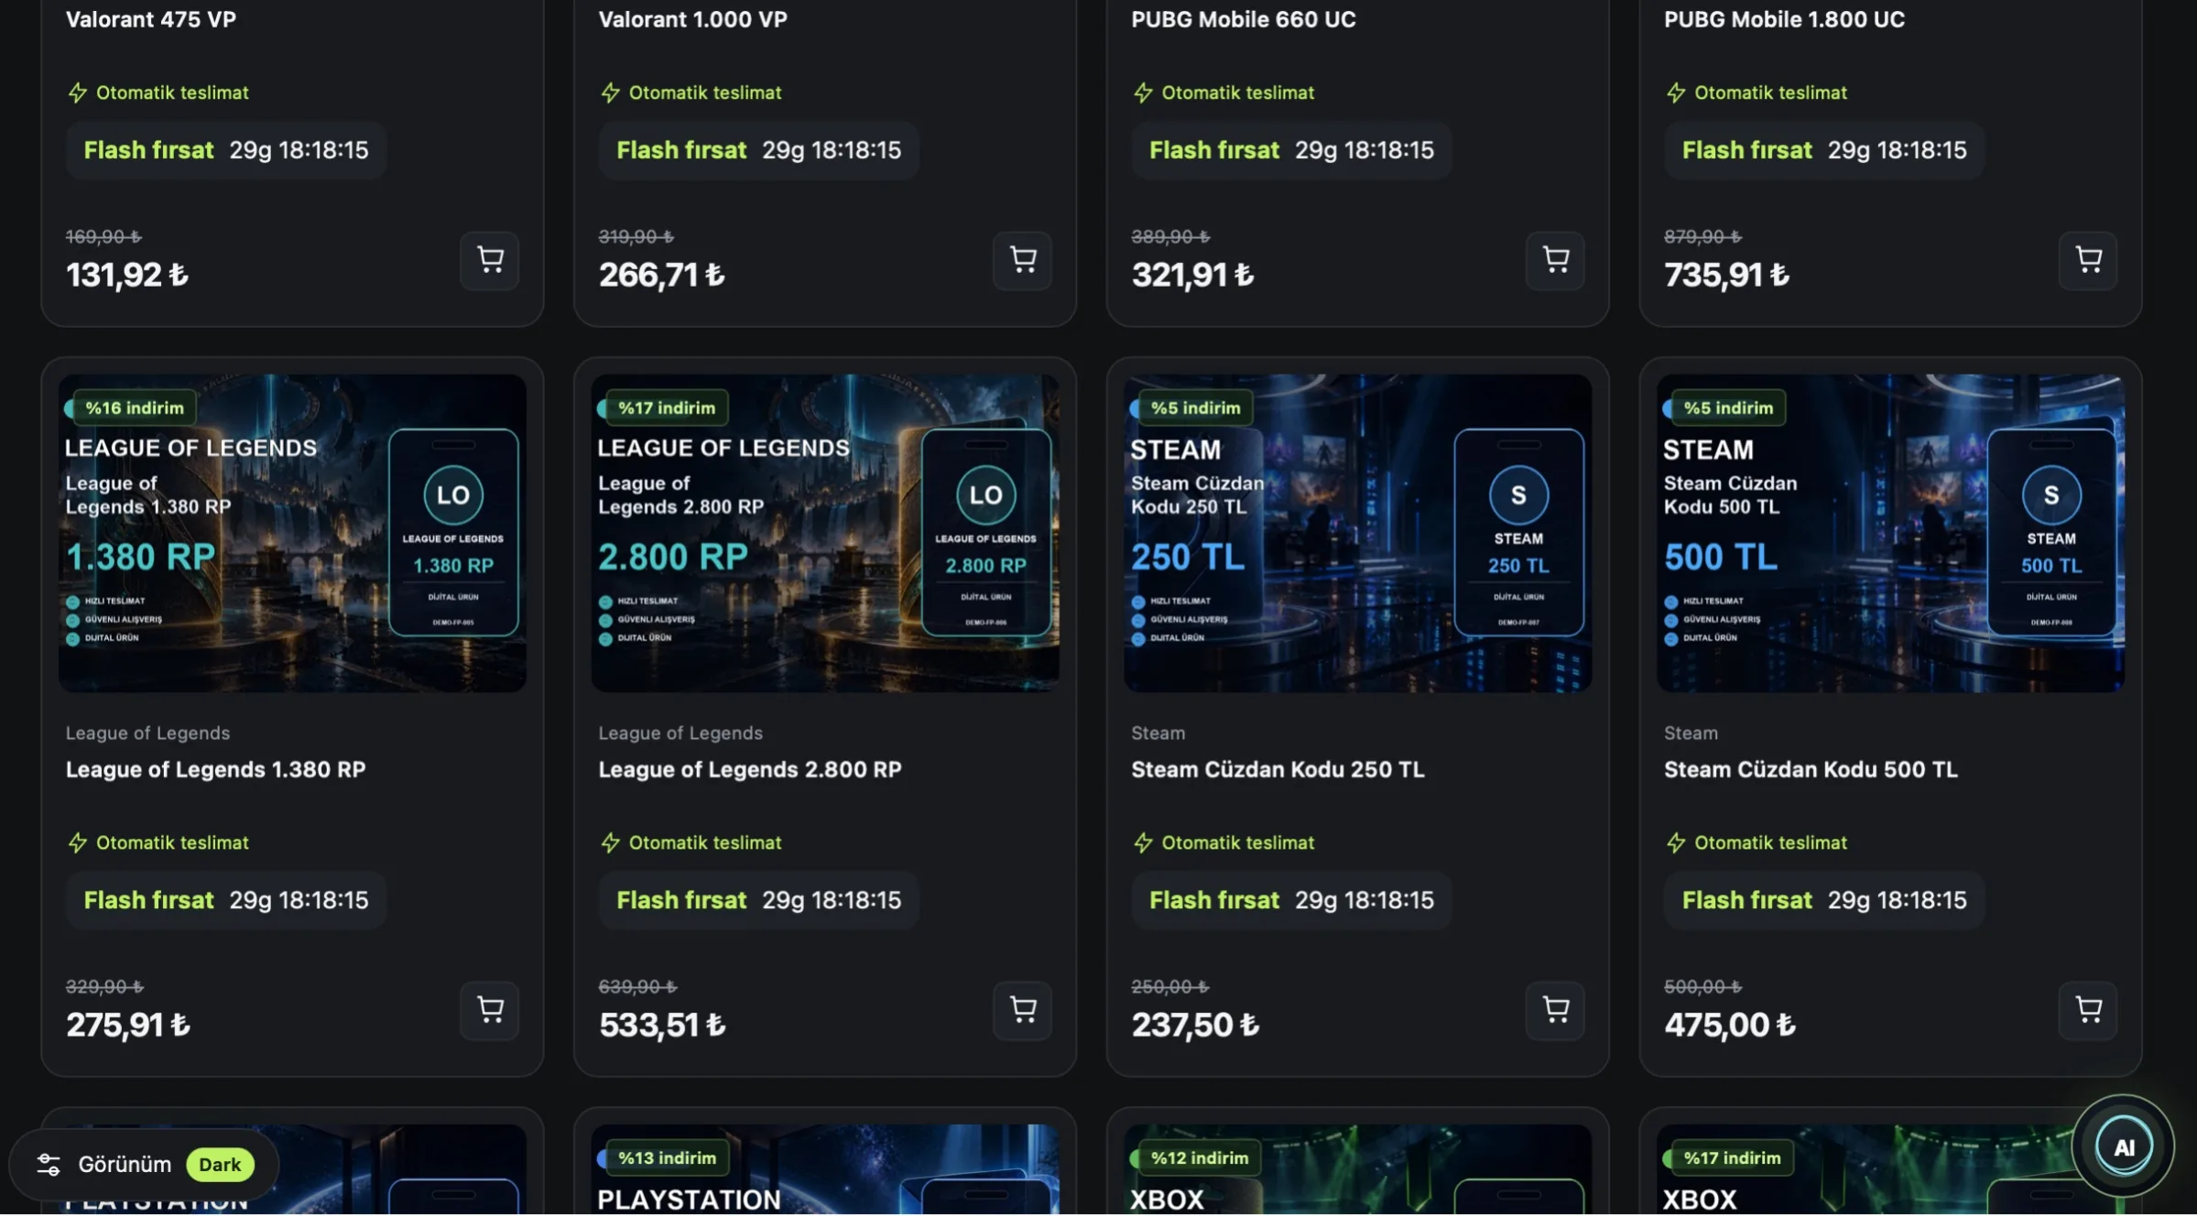Open the PUBG Mobile 1.800 UC title link
Viewport: 2197px width, 1216px height.
point(1785,19)
